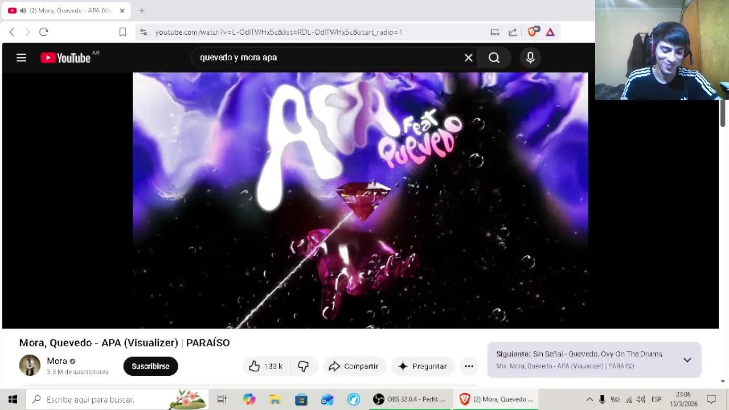Like the video with the thumbs-up
The width and height of the screenshot is (729, 410).
point(265,366)
